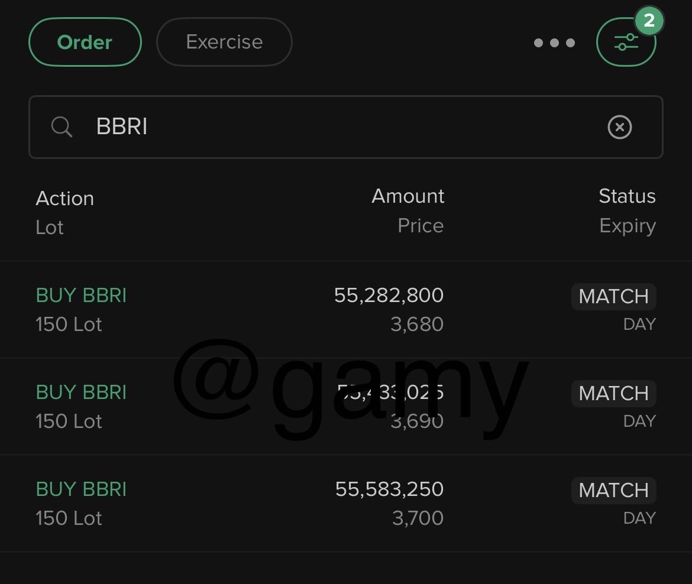Tap MATCH status of the 3,700 order
The image size is (692, 584).
[613, 490]
